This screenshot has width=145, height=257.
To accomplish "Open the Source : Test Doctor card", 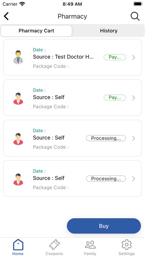I will (72, 57).
